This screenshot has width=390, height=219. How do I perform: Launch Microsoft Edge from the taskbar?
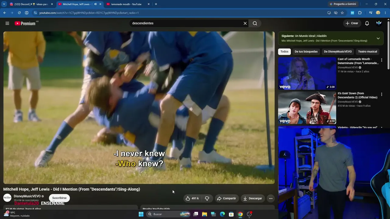222,214
